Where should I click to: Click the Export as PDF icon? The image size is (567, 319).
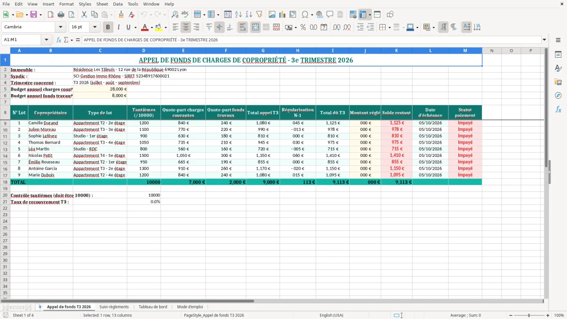pyautogui.click(x=51, y=15)
